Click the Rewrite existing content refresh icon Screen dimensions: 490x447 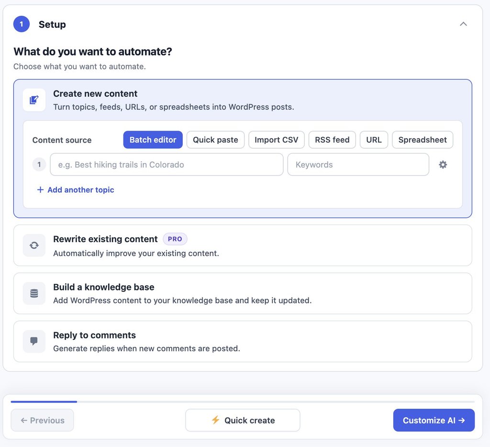click(x=34, y=246)
